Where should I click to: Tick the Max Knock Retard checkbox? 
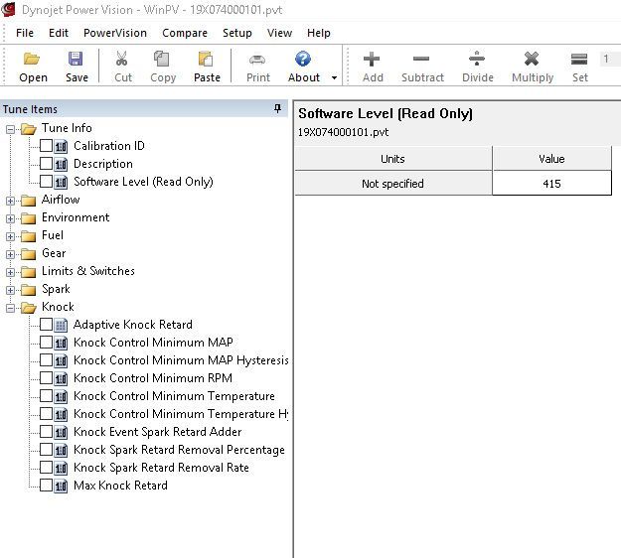[x=47, y=486]
